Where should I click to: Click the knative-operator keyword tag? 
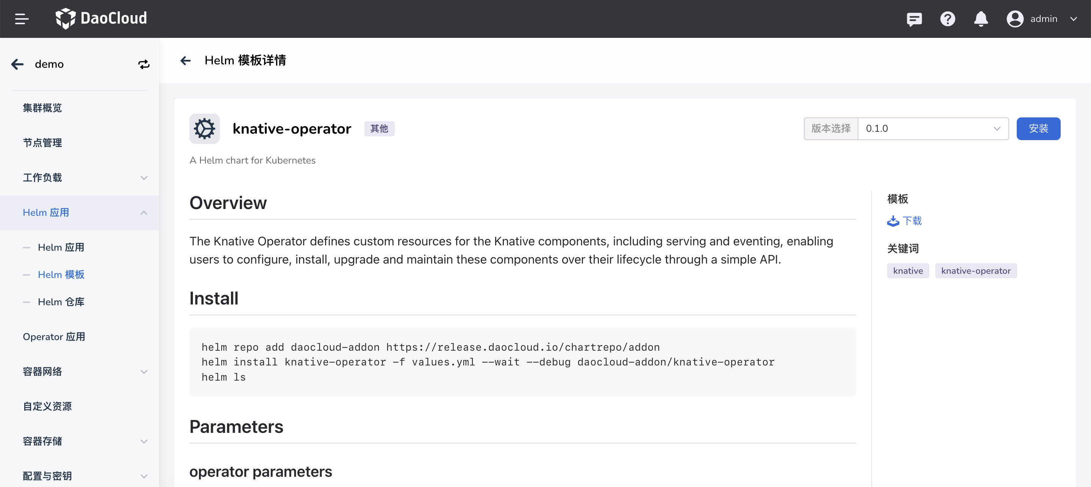[975, 271]
